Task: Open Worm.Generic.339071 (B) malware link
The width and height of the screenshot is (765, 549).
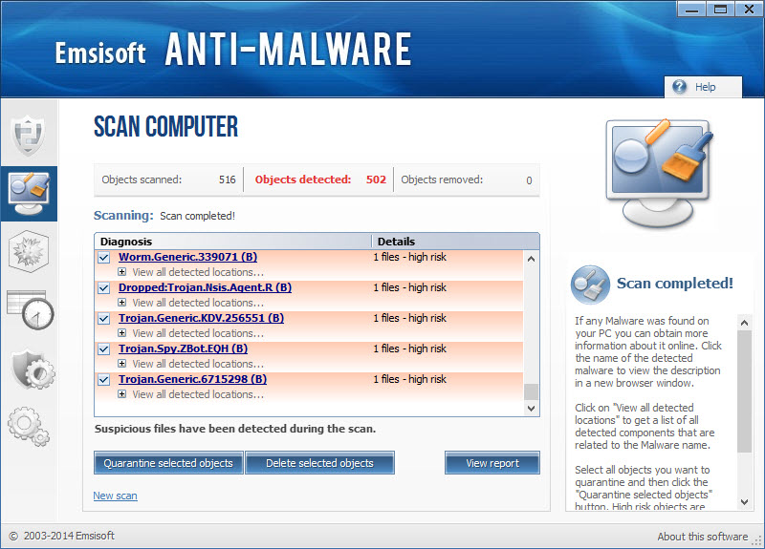Action: (x=187, y=257)
